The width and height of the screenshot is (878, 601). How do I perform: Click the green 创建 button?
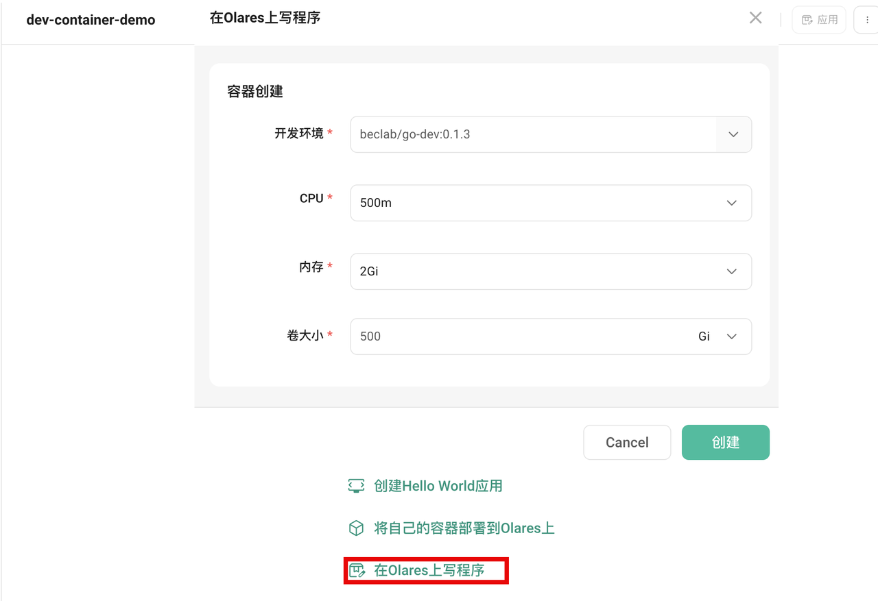pyautogui.click(x=726, y=443)
